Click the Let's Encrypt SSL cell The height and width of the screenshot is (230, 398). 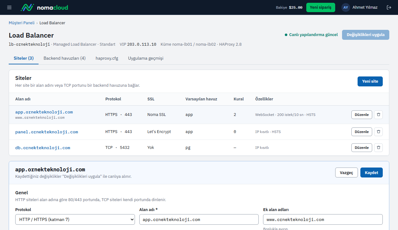(159, 132)
